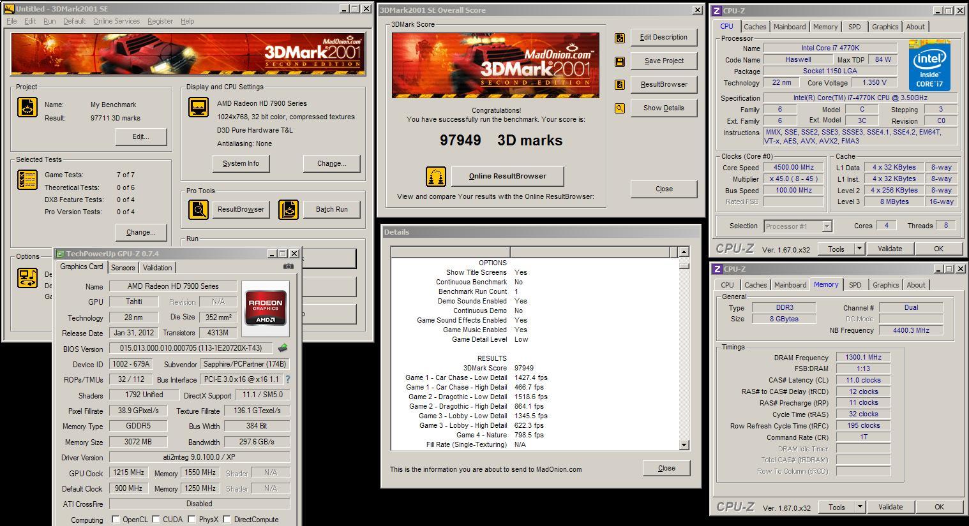
Task: Click the Options icon in 3DMark window
Action: point(27,277)
